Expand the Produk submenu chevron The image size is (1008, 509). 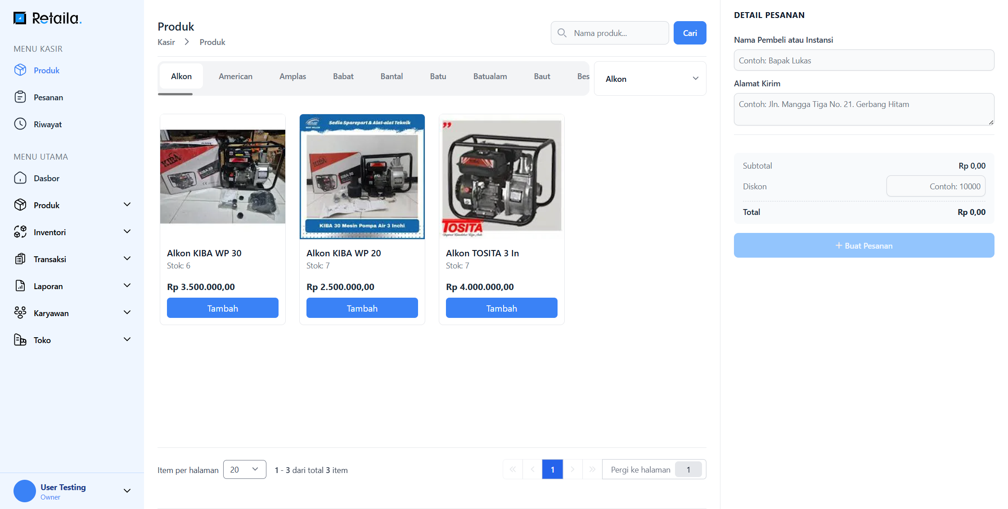(127, 205)
